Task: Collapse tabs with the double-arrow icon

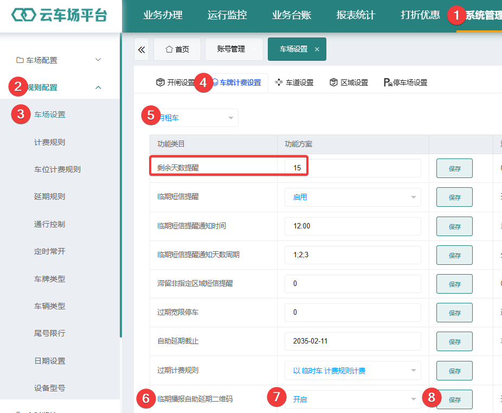Action: pos(141,49)
